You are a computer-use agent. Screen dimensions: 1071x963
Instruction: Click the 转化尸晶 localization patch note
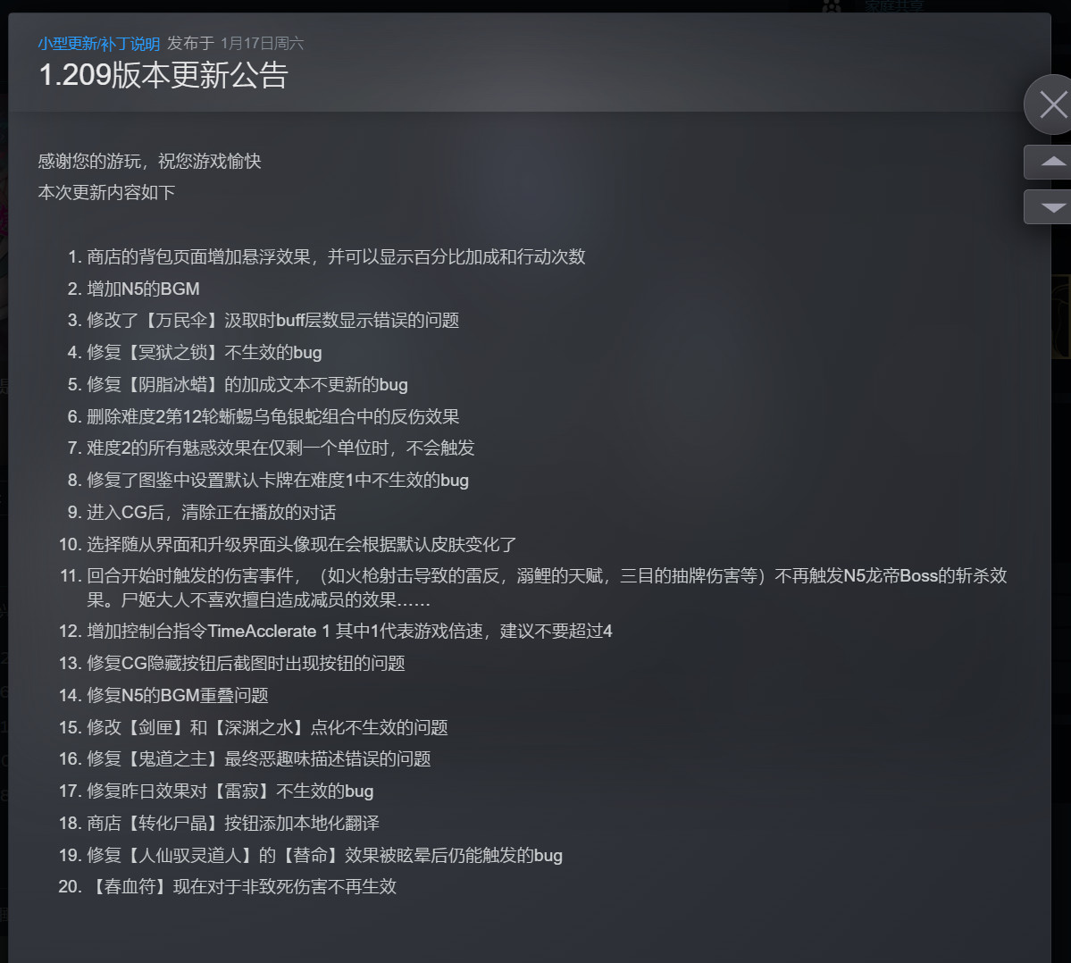[x=230, y=822]
